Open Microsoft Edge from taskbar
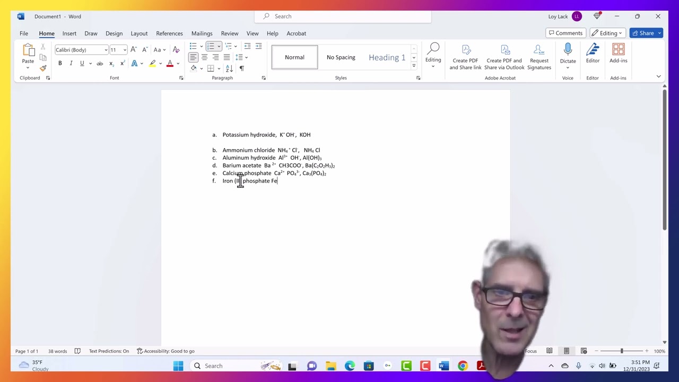Viewport: 679px width, 382px height. 350,366
